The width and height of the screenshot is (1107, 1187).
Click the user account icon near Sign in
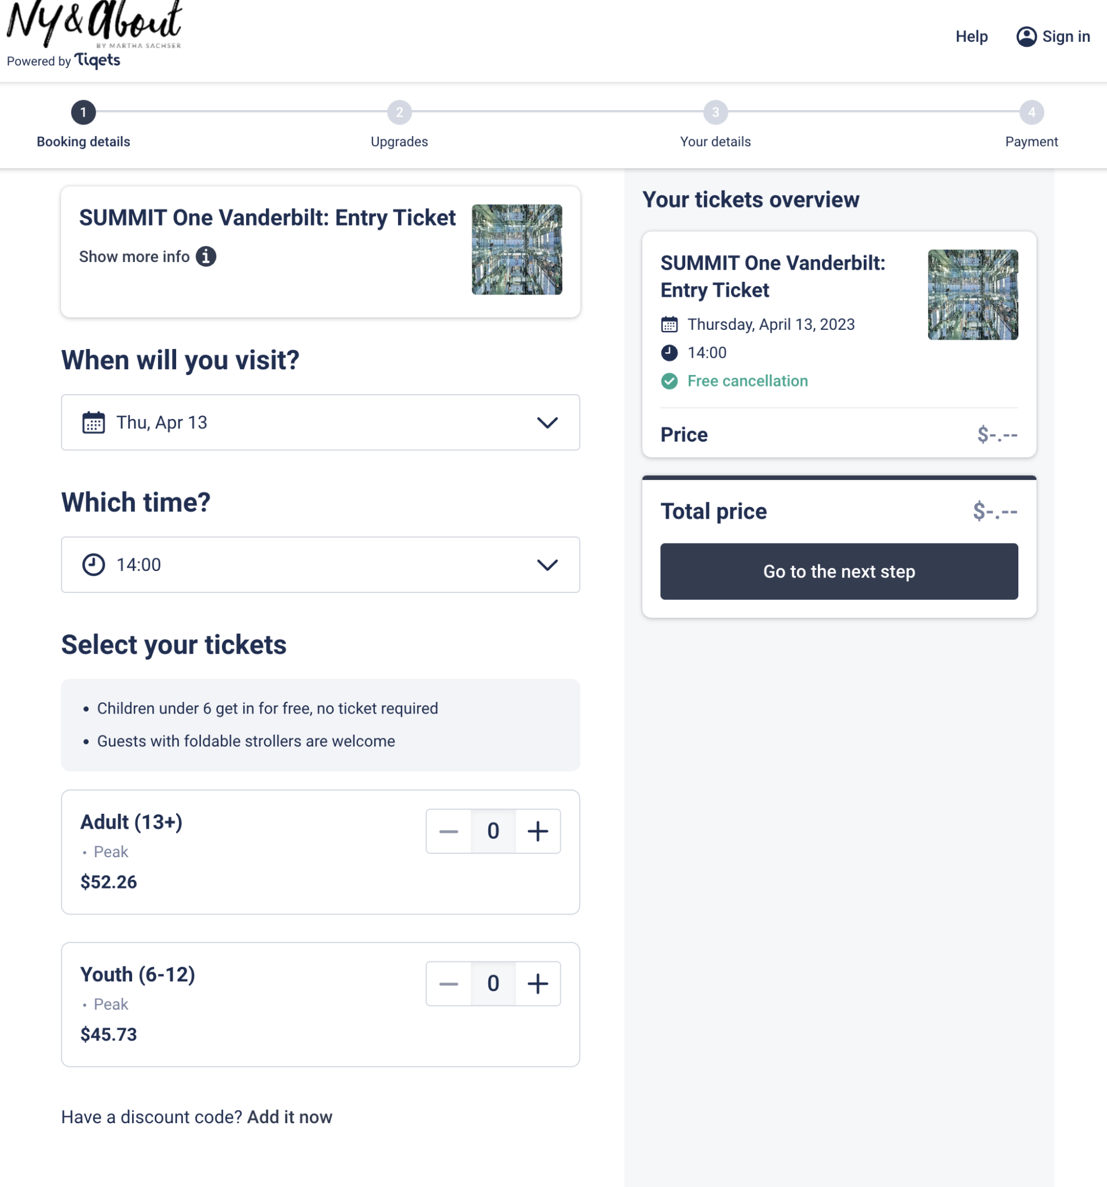1026,37
